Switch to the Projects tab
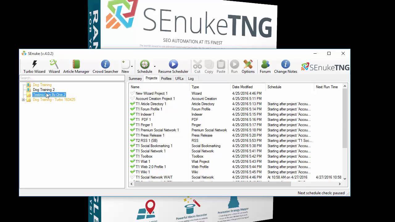This screenshot has width=395, height=222. (x=152, y=78)
